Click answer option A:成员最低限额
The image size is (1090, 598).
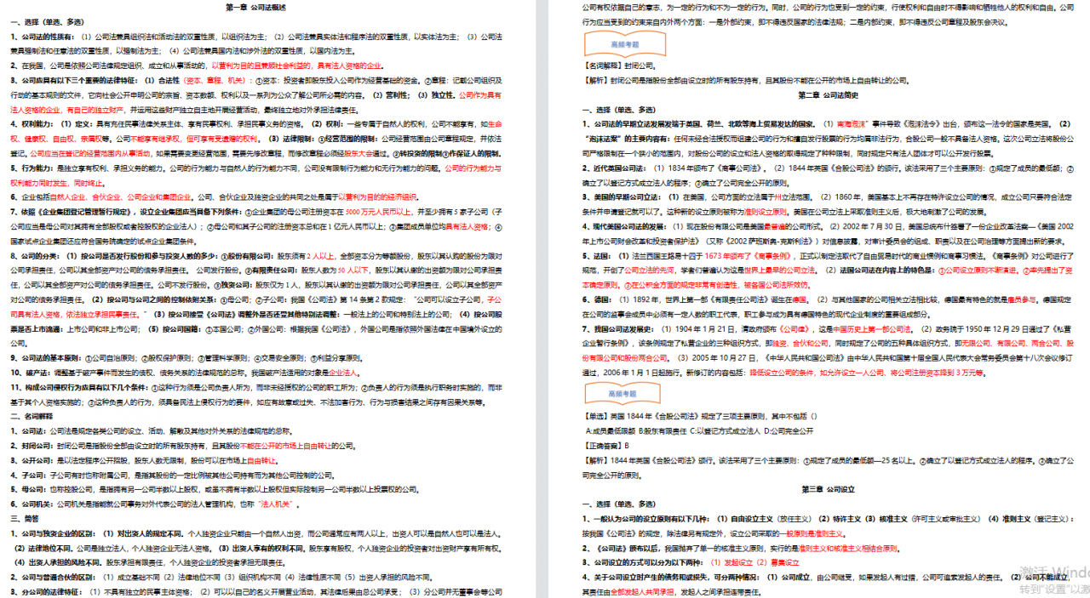click(x=612, y=430)
